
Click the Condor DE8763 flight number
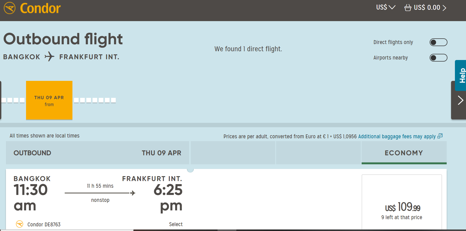(44, 225)
